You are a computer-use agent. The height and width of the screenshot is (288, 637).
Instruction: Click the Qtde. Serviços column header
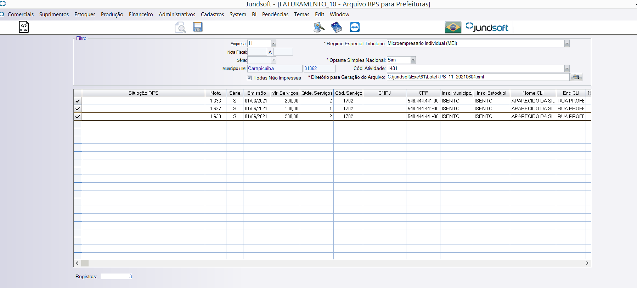(317, 93)
